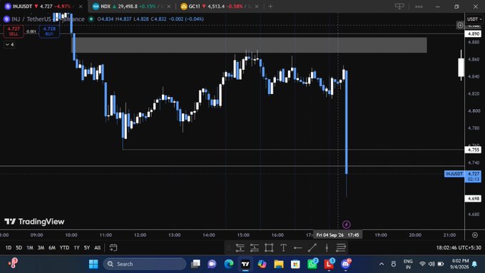Expand the collapsed indicators list showing 4

9,44
